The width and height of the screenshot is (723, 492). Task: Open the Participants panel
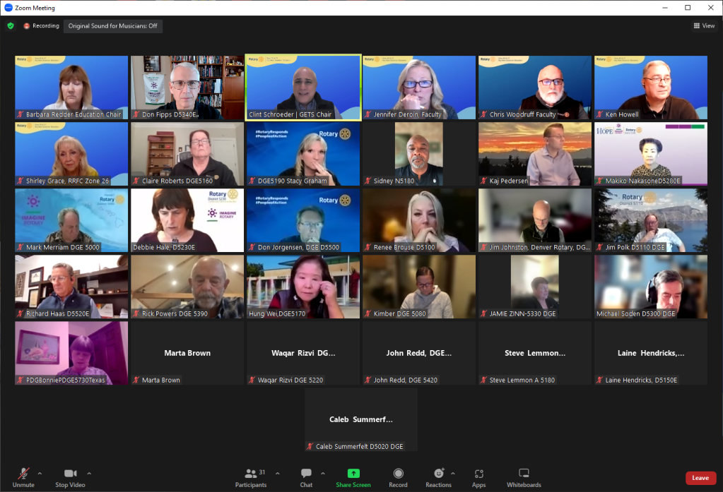(x=251, y=474)
